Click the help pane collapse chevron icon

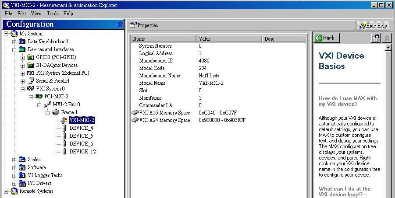[387, 38]
